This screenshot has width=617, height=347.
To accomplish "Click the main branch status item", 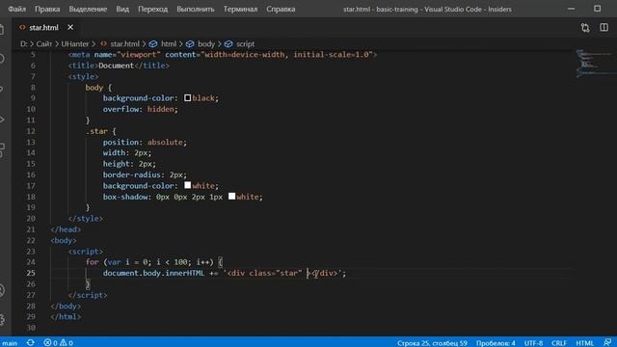I will click(10, 343).
